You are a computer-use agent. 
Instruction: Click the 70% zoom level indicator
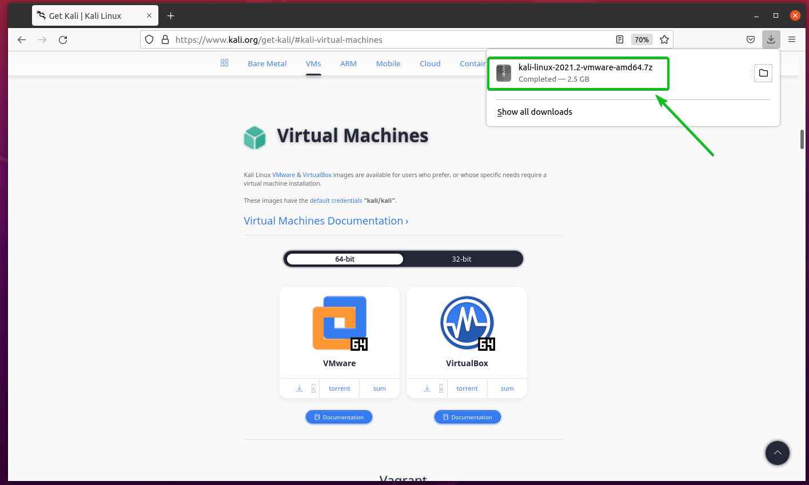point(641,39)
